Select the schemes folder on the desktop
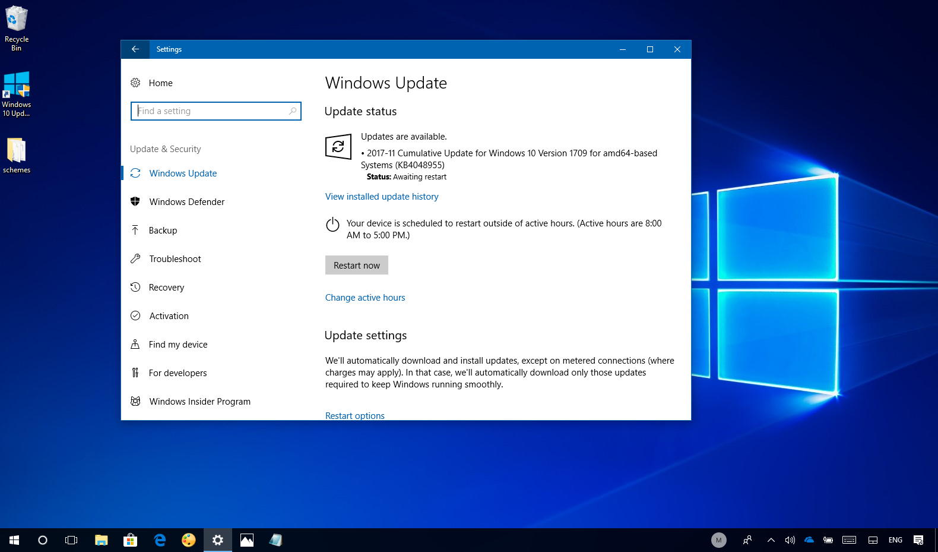The image size is (938, 552). click(x=17, y=156)
